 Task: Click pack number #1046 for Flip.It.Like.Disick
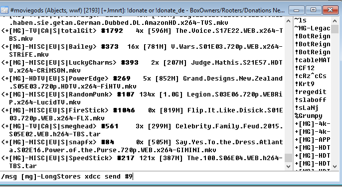(124, 110)
